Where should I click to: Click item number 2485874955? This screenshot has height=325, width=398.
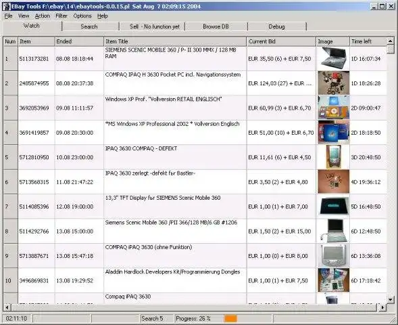pos(34,83)
